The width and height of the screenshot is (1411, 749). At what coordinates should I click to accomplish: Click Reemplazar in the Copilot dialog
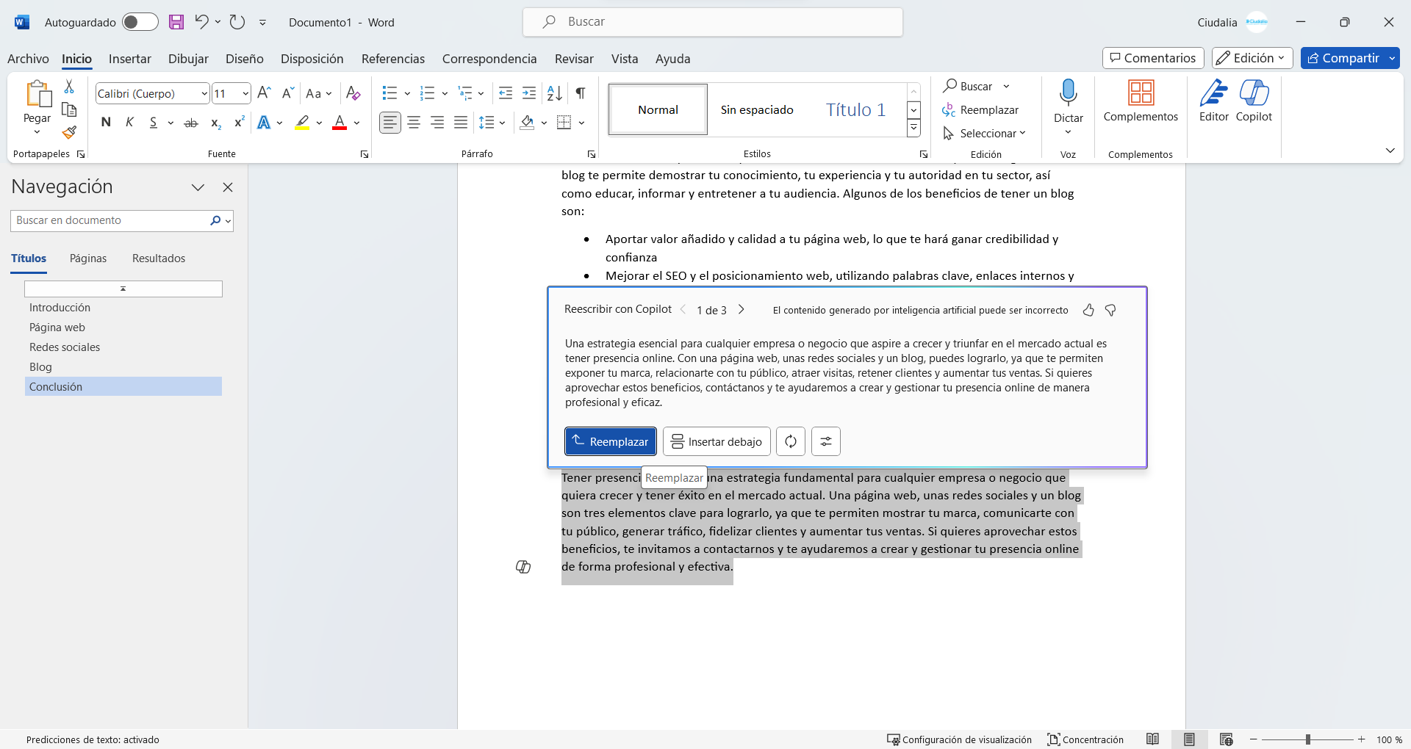click(610, 441)
